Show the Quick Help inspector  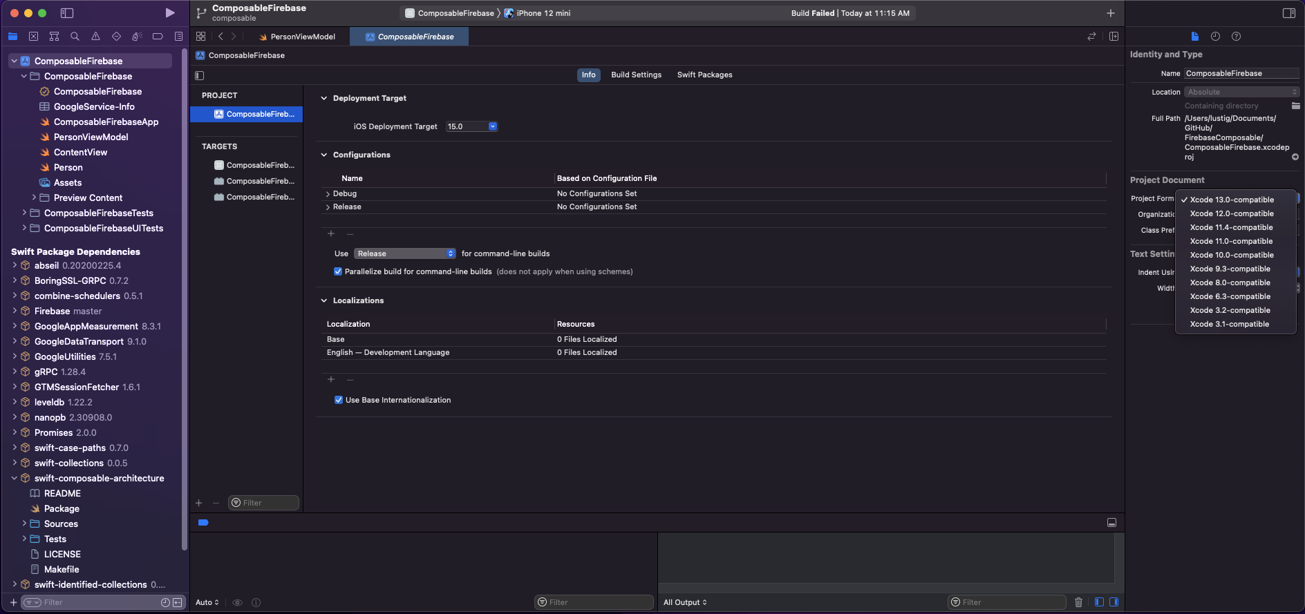[x=1236, y=36]
